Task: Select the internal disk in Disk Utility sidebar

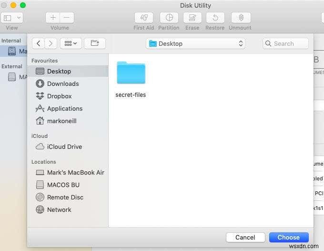Action: point(13,51)
